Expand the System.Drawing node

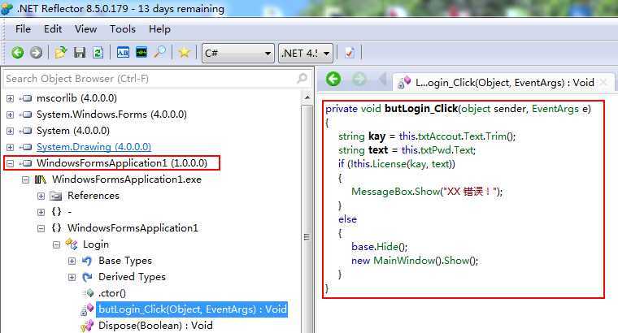(11, 147)
